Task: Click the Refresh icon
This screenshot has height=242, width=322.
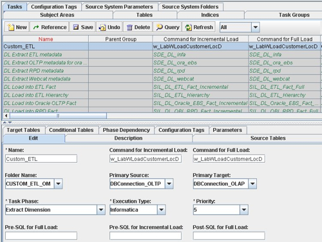Action: point(189,28)
